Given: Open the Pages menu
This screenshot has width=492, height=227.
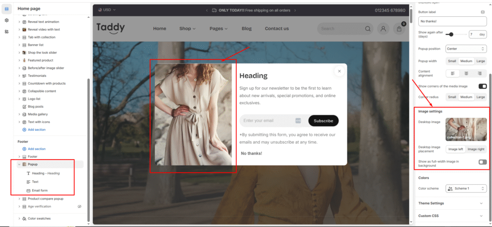Looking at the screenshot, I should pyautogui.click(x=219, y=28).
